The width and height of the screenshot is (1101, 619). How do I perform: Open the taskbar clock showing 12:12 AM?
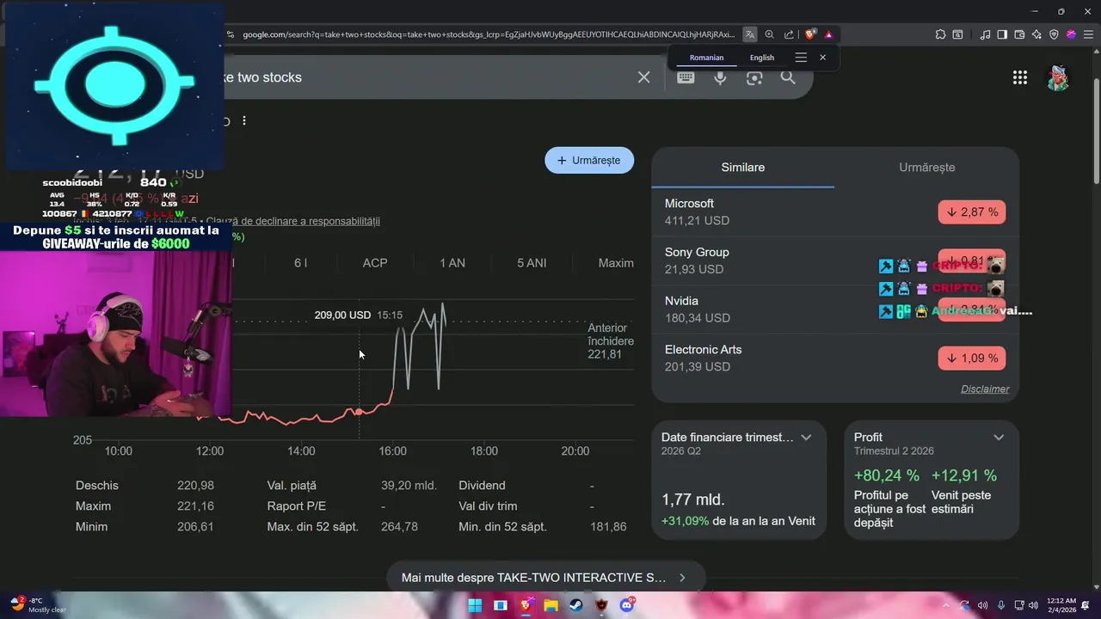1061,605
